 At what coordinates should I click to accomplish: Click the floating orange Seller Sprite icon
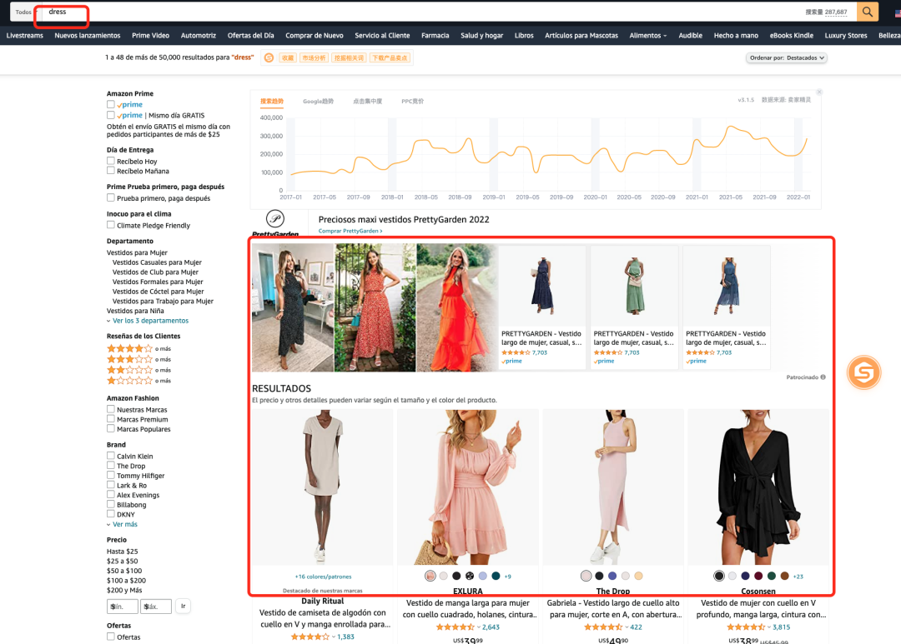point(863,373)
